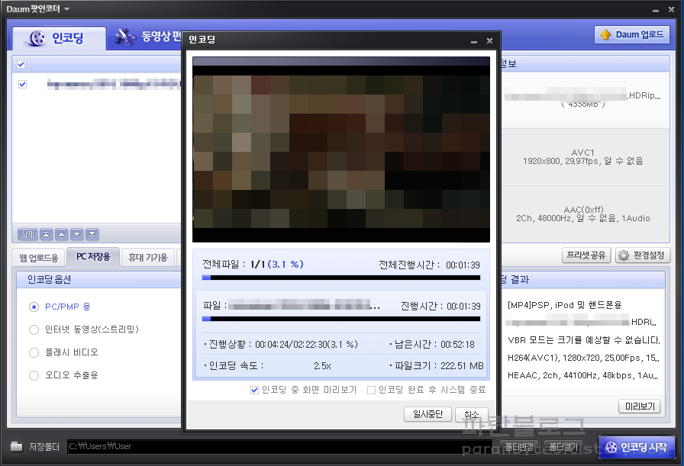Close the Daum 팟인코더 main window
The height and width of the screenshot is (466, 684).
click(x=671, y=9)
